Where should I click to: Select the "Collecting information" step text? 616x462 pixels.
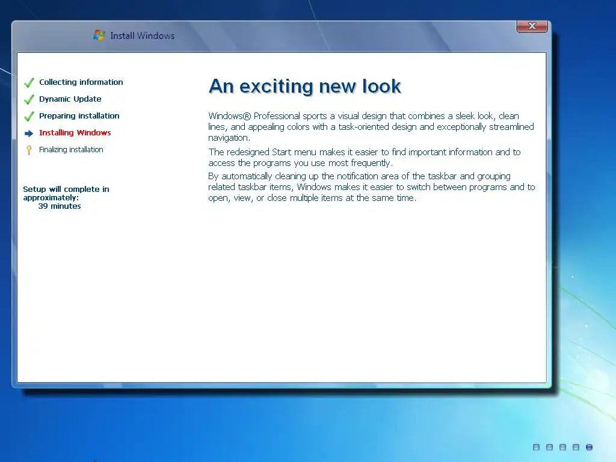[81, 82]
